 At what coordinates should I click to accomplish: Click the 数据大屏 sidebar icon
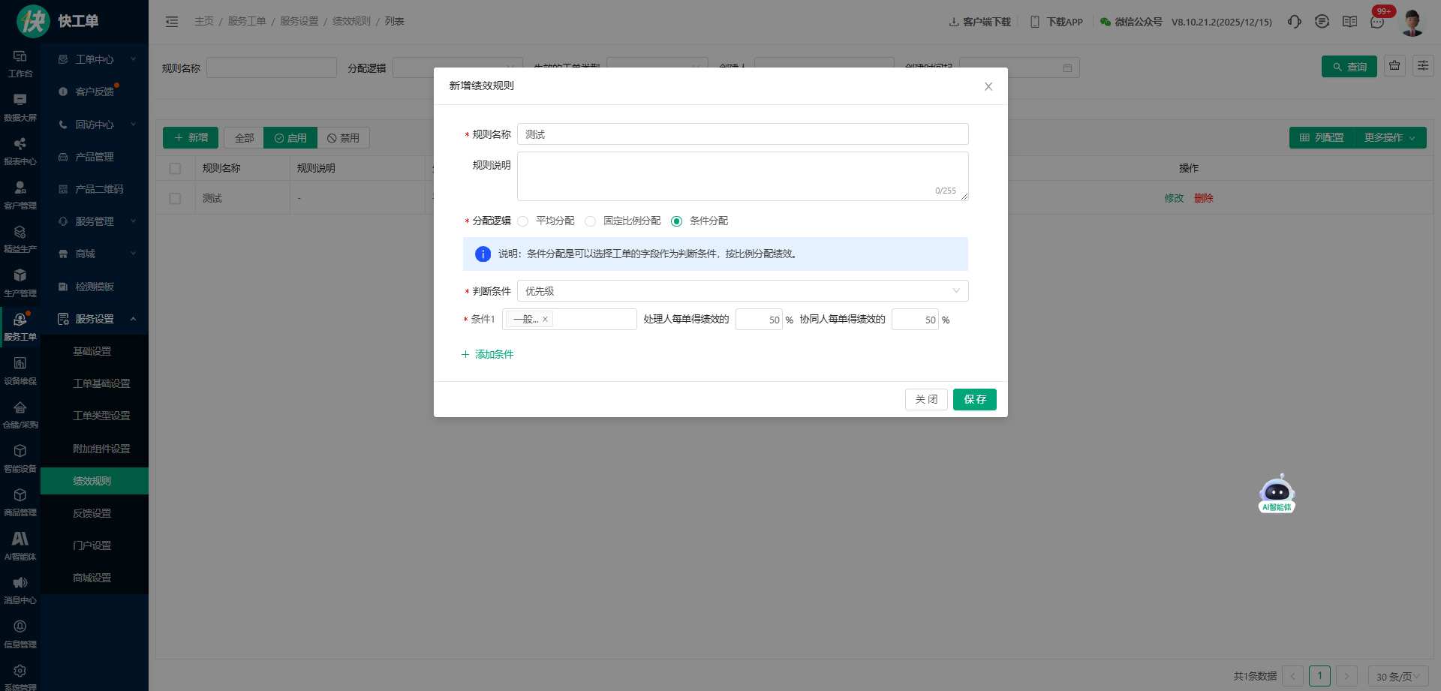[20, 107]
